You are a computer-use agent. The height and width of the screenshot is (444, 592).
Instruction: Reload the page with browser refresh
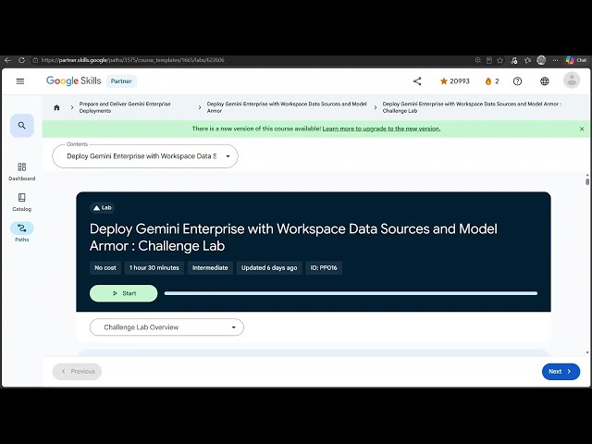[x=21, y=60]
